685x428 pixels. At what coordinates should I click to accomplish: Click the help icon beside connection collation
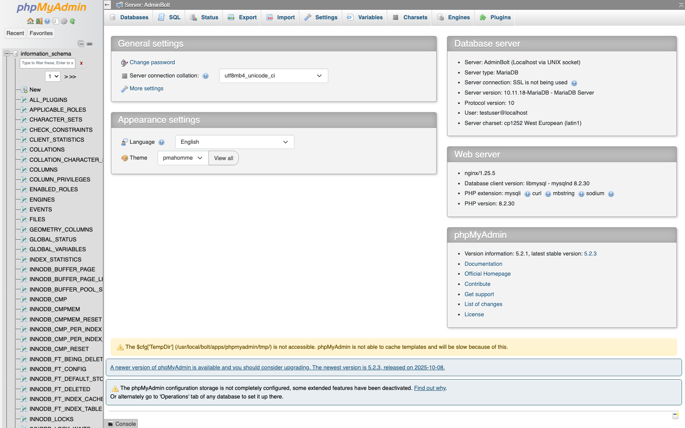click(x=205, y=76)
